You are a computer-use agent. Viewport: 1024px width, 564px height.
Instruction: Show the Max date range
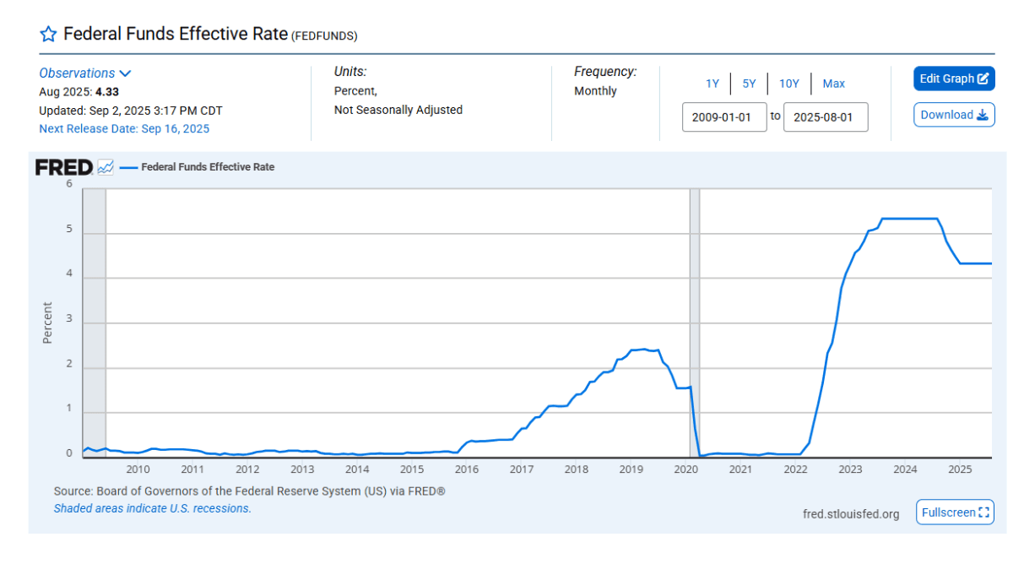pyautogui.click(x=833, y=84)
